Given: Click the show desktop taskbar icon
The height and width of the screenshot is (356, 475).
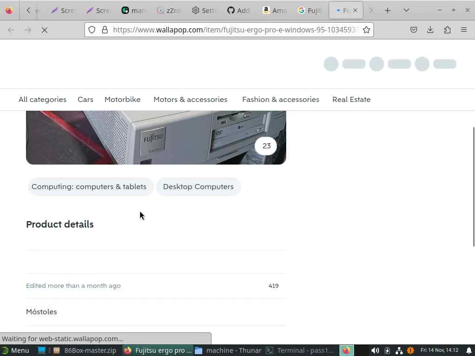Looking at the screenshot, I should 42,350.
